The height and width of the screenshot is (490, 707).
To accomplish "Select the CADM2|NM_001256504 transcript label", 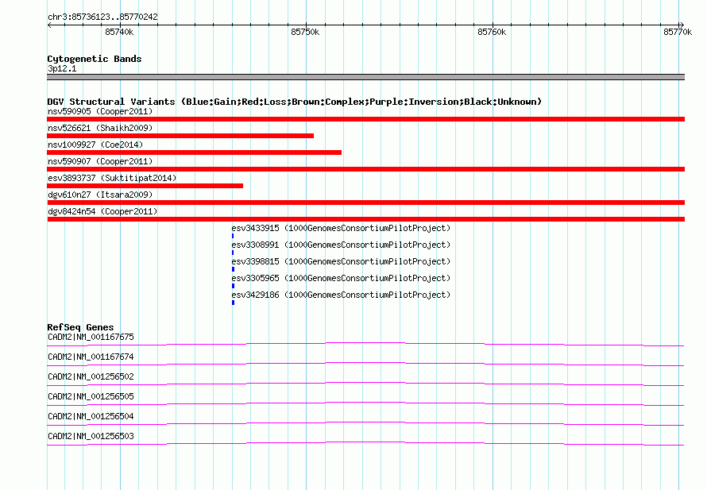I will click(x=91, y=416).
